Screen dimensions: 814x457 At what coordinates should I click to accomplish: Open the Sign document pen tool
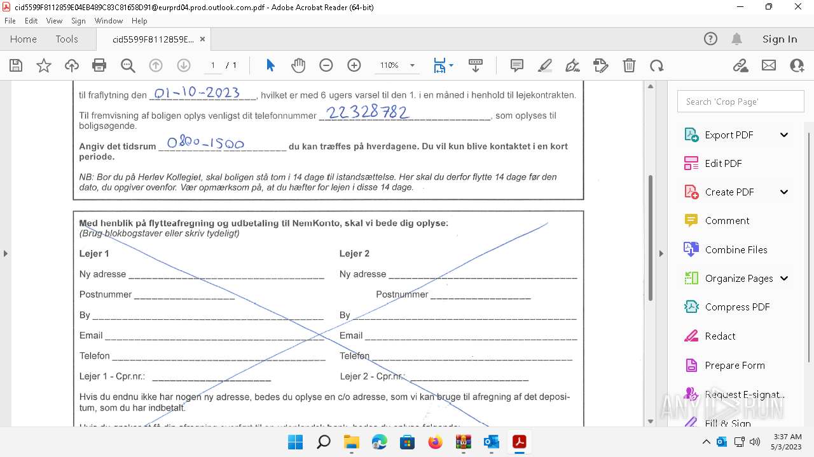572,65
